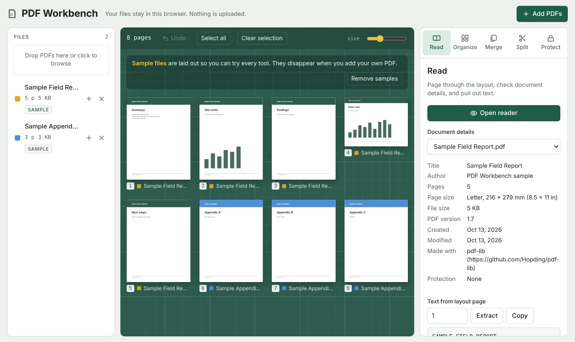Image resolution: width=575 pixels, height=342 pixels.
Task: Click the drop PDFs here upload area
Action: click(x=61, y=60)
